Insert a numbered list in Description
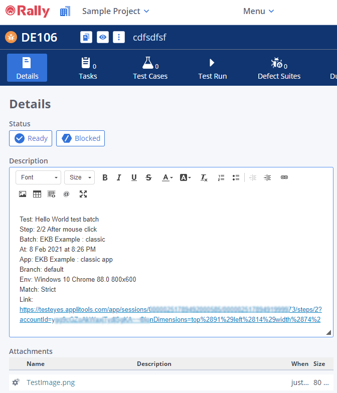This screenshot has height=393, width=337. 221,177
